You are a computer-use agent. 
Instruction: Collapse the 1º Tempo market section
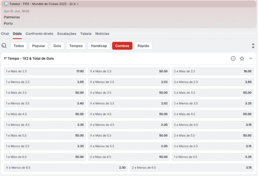click(251, 58)
